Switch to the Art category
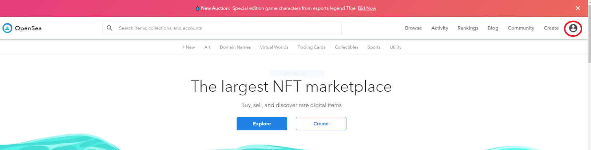591x150 pixels. tap(207, 47)
